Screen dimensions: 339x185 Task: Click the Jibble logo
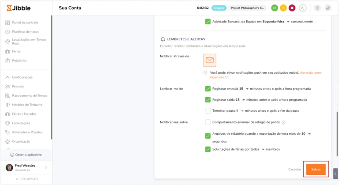click(x=19, y=8)
